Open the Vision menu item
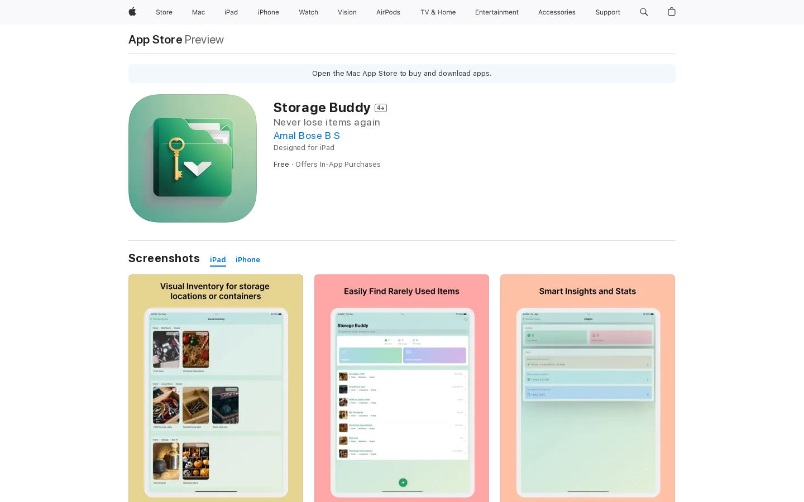Image resolution: width=804 pixels, height=502 pixels. coord(347,12)
